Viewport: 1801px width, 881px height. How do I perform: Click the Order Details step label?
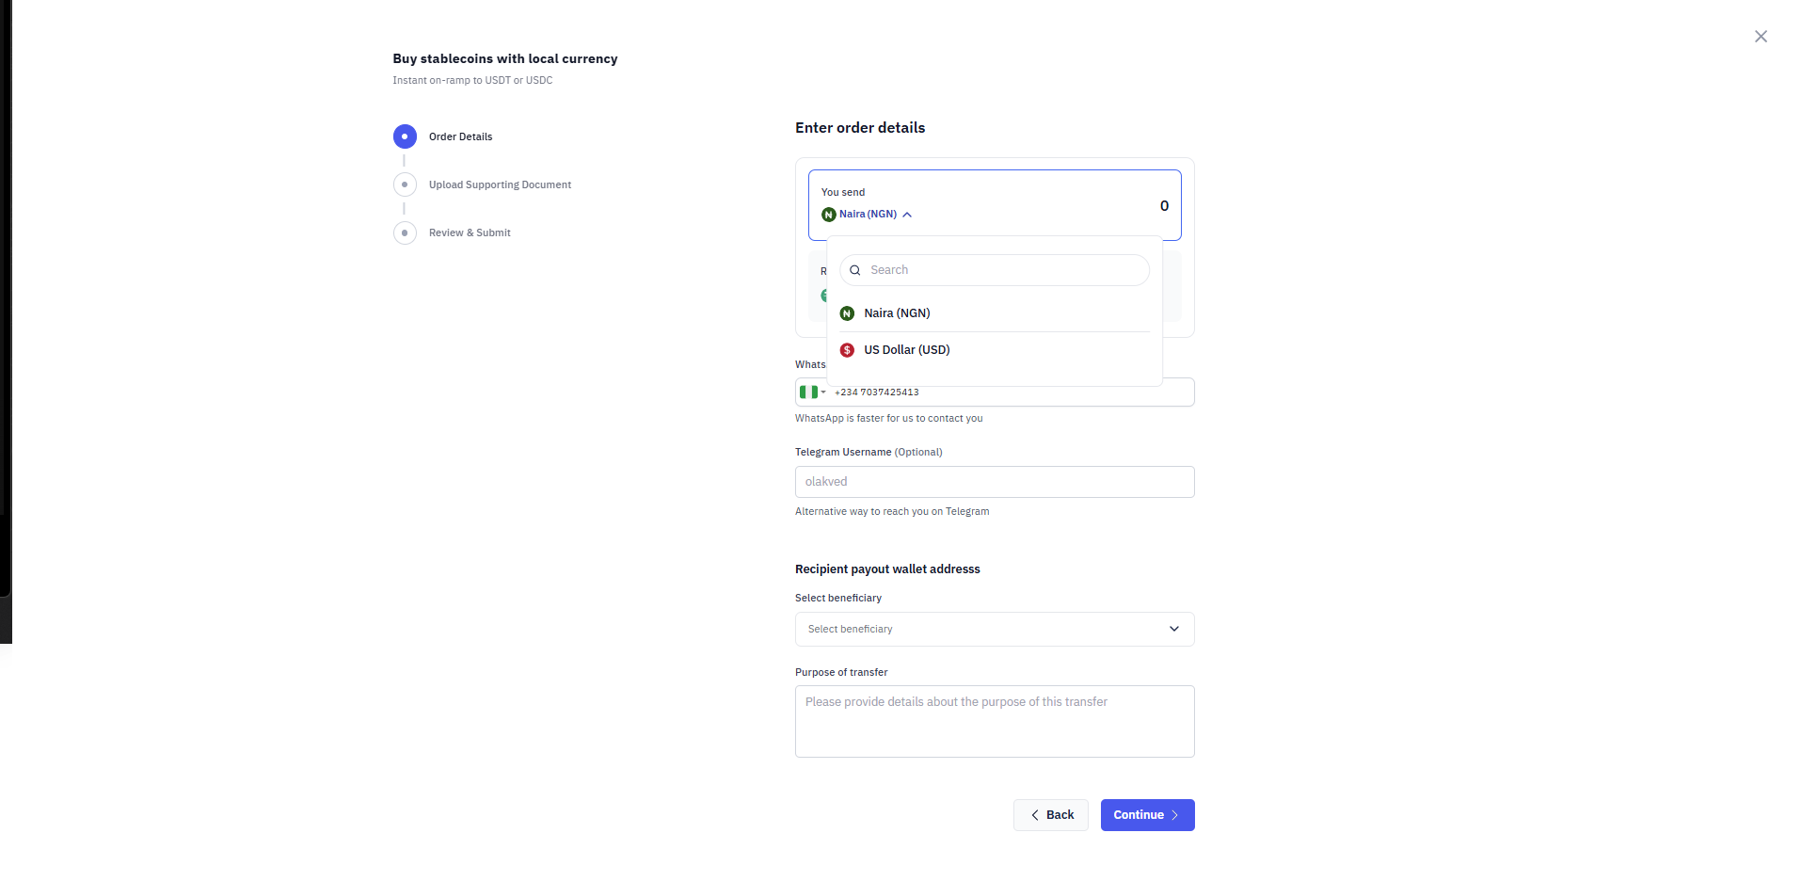(x=461, y=136)
